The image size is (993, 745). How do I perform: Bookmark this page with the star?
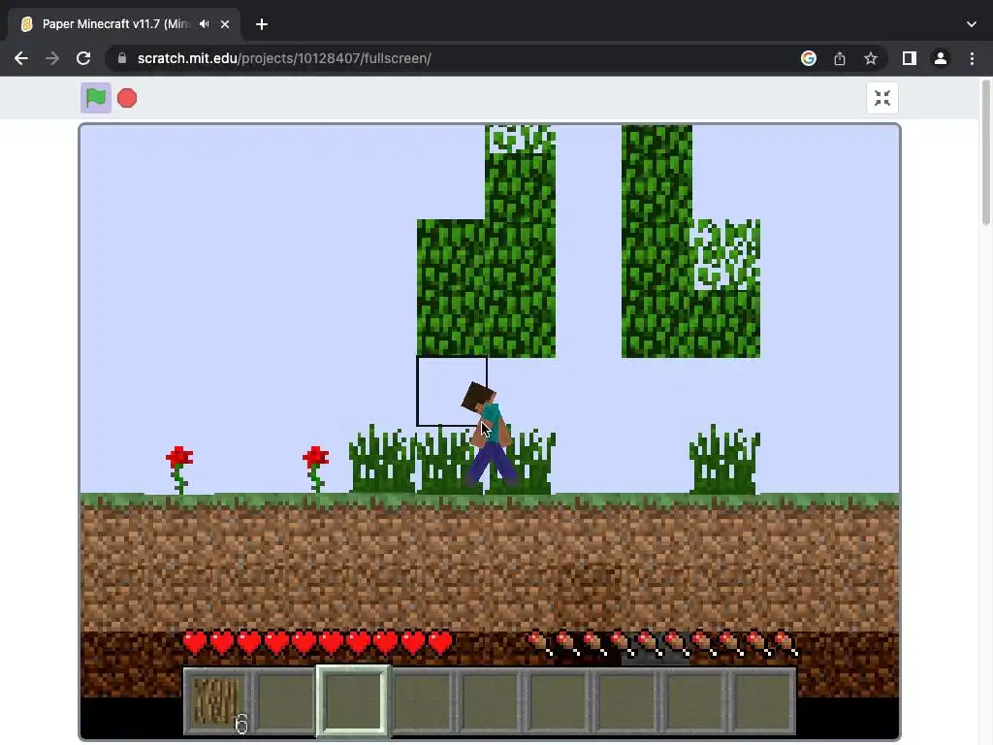(x=871, y=58)
